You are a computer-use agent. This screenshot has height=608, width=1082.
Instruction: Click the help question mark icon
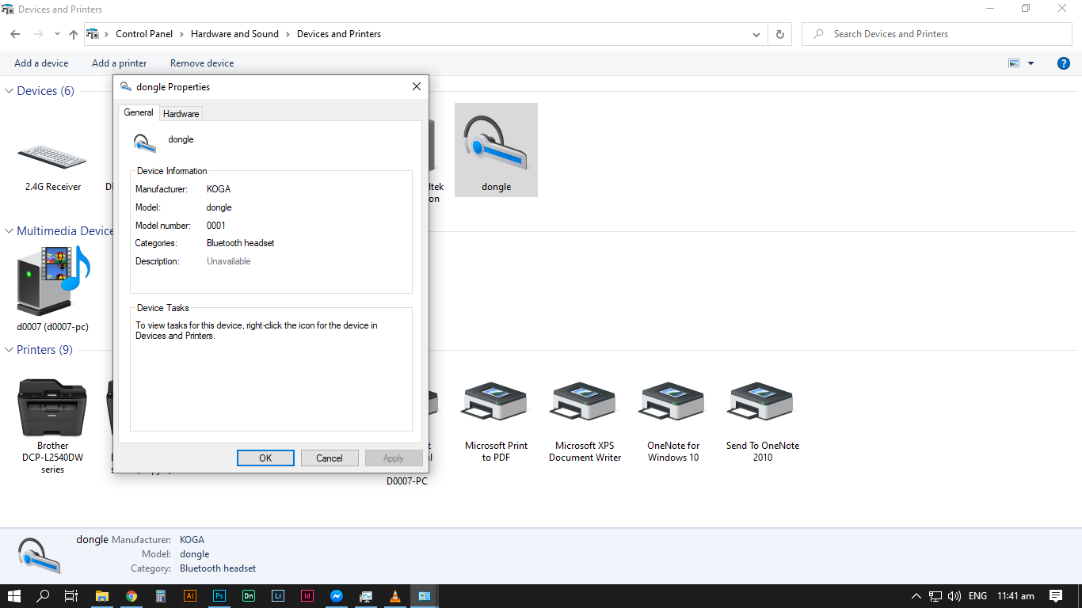[1064, 63]
